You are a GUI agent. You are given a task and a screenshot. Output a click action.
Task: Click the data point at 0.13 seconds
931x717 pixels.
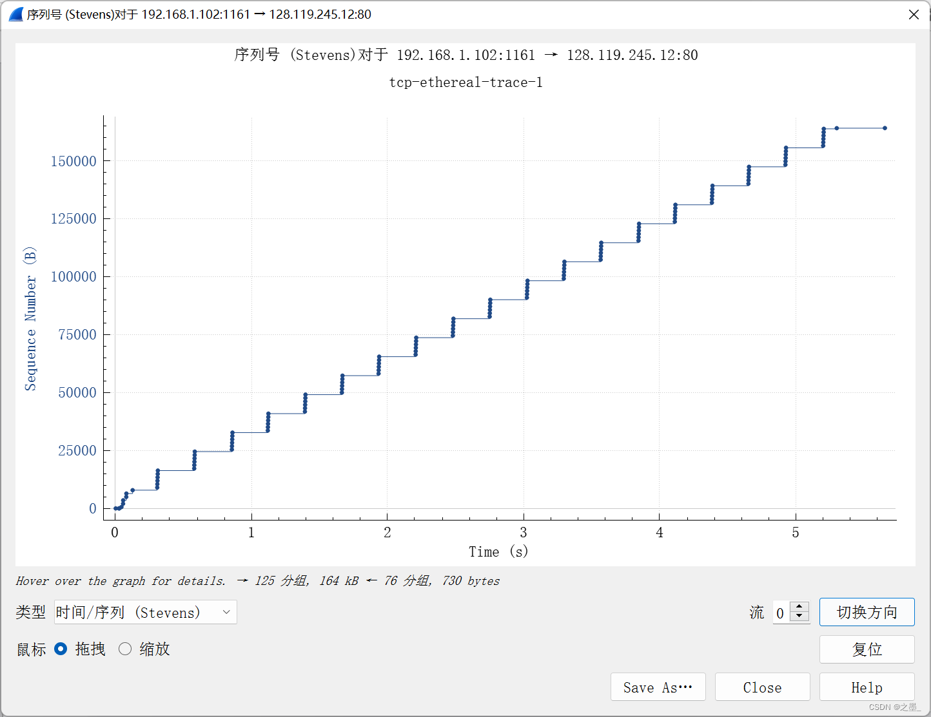point(133,490)
